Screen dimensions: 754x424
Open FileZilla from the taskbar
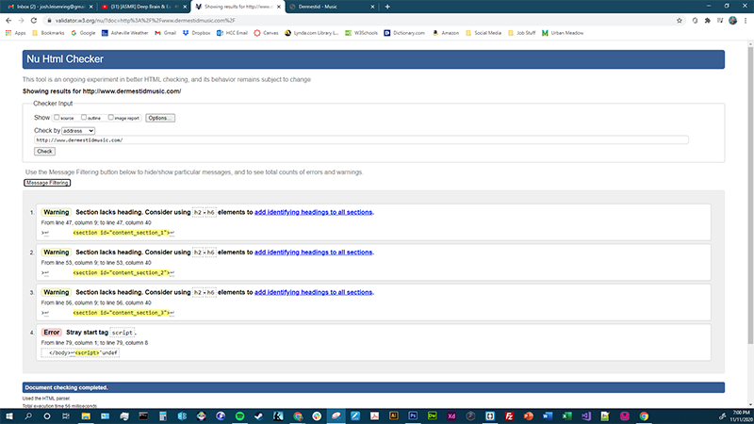[x=509, y=416]
